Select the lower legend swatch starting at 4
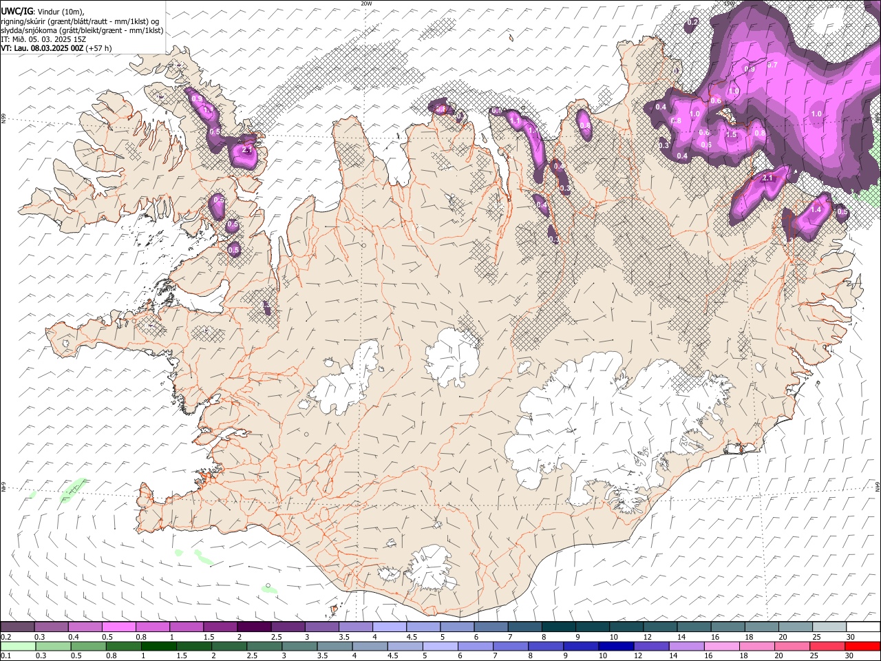This screenshot has width=881, height=661. (370, 646)
